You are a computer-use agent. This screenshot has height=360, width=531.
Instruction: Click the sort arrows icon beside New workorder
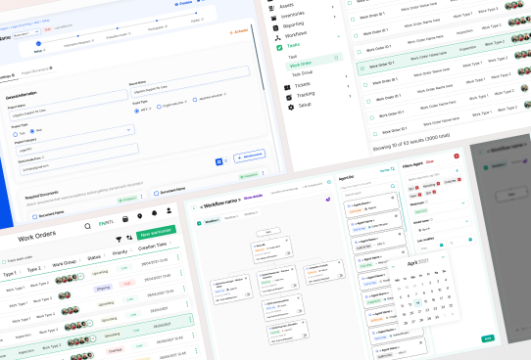point(129,238)
